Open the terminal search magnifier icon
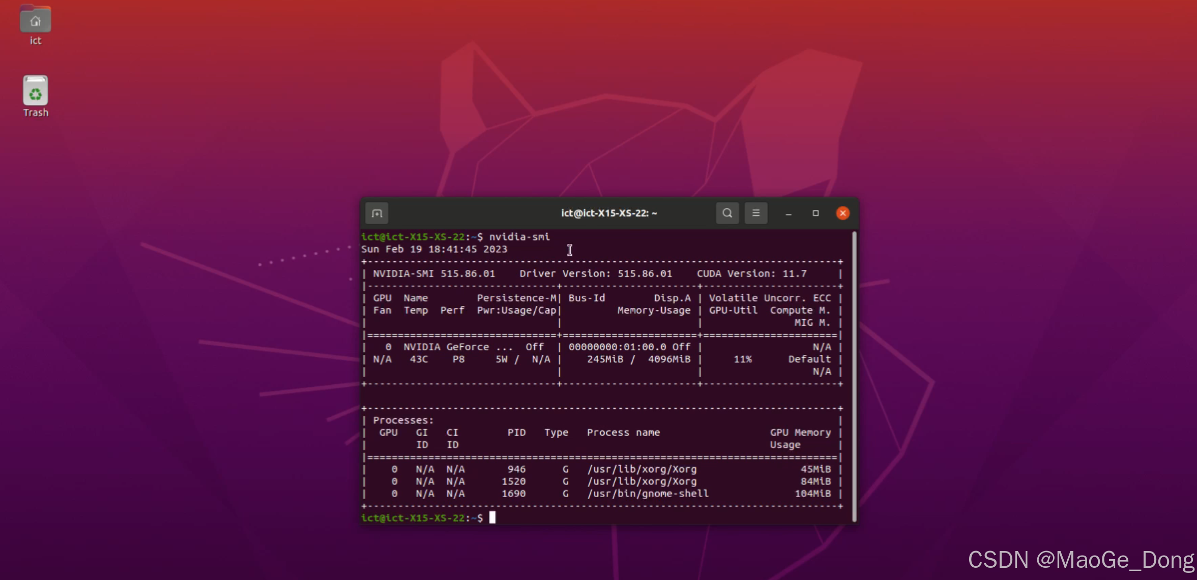This screenshot has width=1197, height=580. click(x=727, y=213)
